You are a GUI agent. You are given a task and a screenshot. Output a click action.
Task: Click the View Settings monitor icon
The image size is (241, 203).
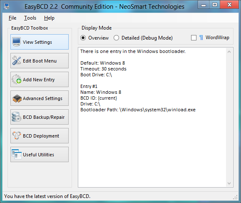point(17,42)
